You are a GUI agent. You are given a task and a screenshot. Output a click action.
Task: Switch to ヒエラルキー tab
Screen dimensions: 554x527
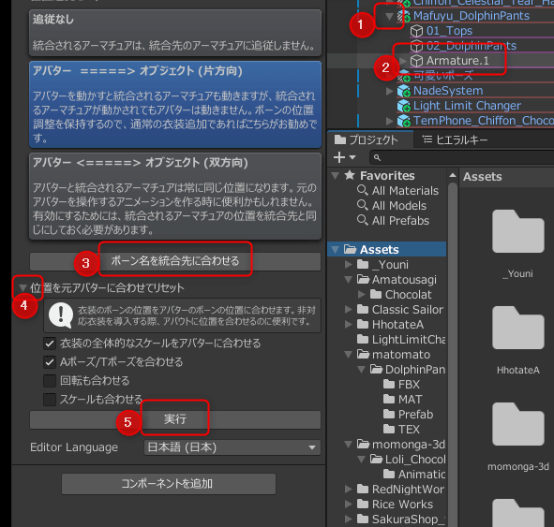[x=455, y=139]
